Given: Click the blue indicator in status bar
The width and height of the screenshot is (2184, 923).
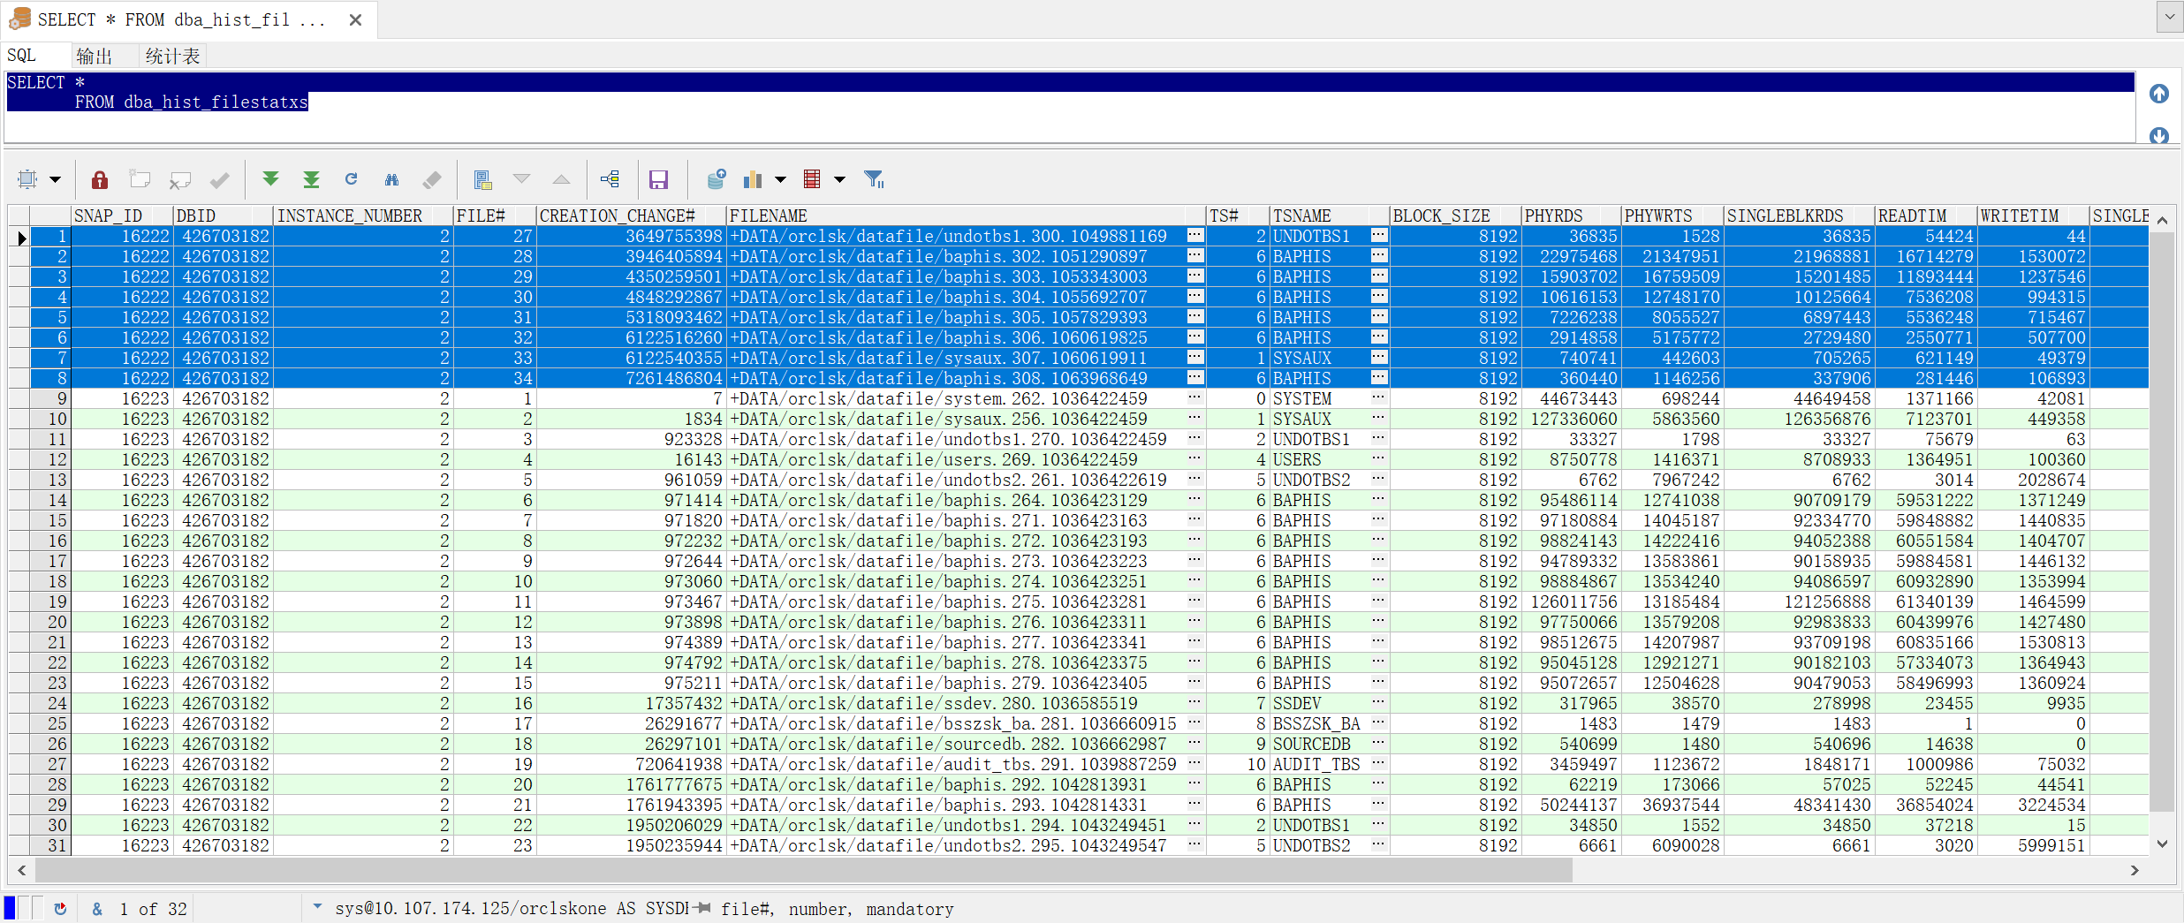Looking at the screenshot, I should (x=10, y=908).
